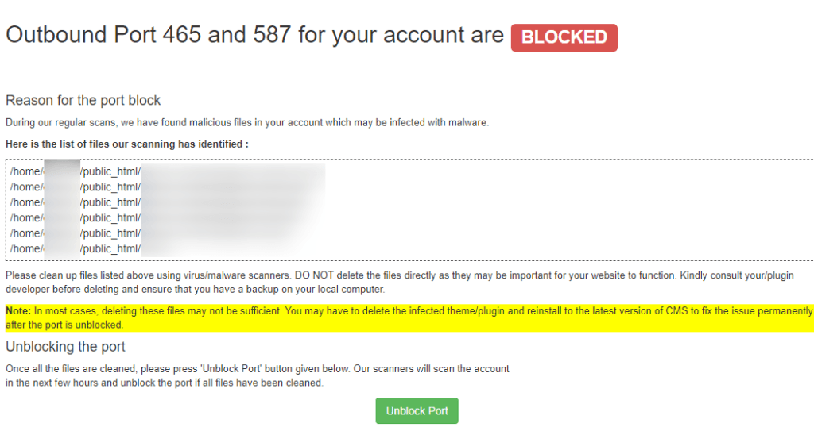Click the green Unblock Port button
Image resolution: width=814 pixels, height=427 pixels.
pyautogui.click(x=417, y=411)
